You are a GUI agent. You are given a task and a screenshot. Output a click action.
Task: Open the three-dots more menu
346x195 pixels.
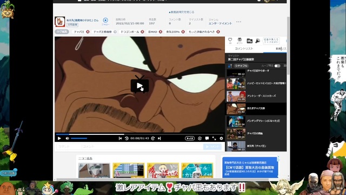pos(238,22)
